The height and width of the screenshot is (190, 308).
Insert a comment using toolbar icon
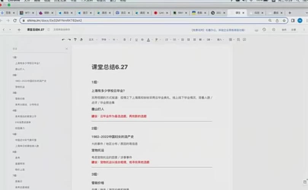click(244, 40)
